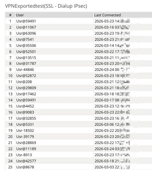
Task: Select user Usr@63096 in row 3
Action: click(26, 33)
